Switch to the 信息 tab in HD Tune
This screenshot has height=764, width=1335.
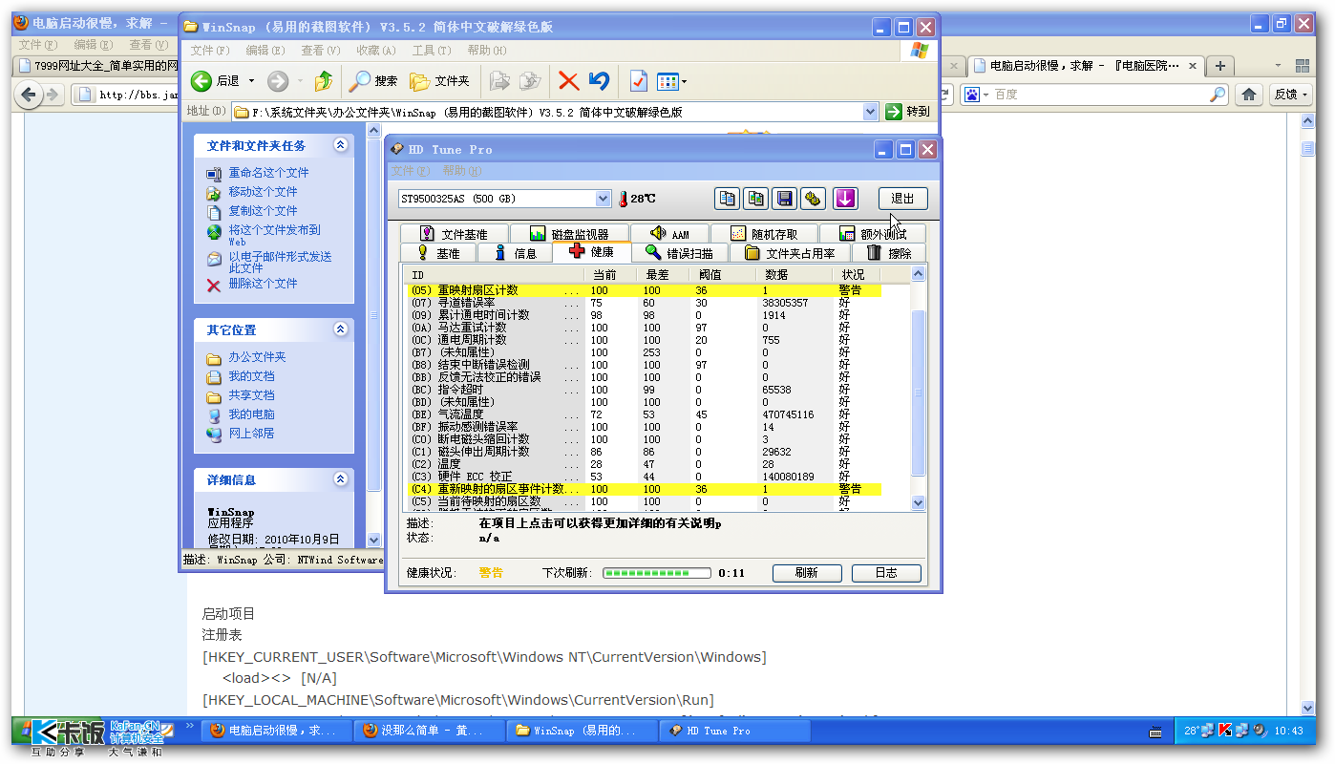point(514,253)
